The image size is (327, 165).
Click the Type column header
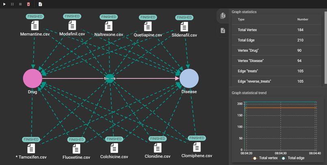tap(241, 19)
